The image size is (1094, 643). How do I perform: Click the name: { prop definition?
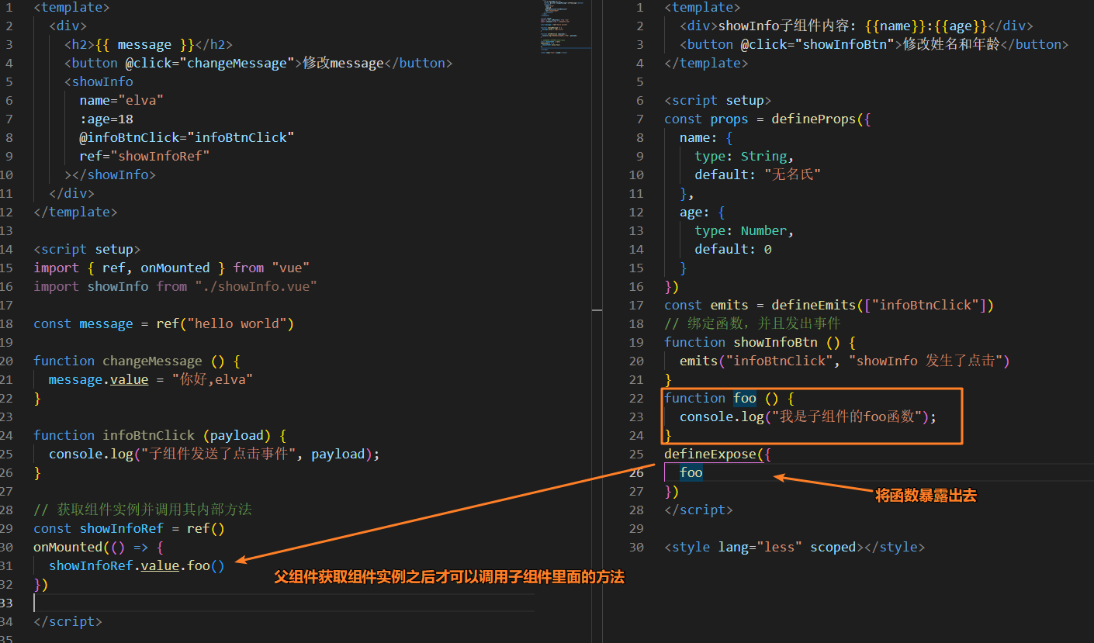tap(706, 137)
